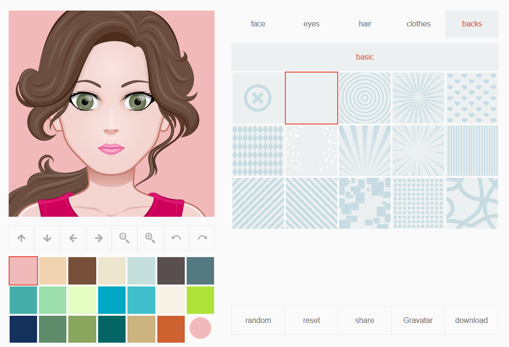Shift the avatar left with the left arrow

tap(73, 238)
